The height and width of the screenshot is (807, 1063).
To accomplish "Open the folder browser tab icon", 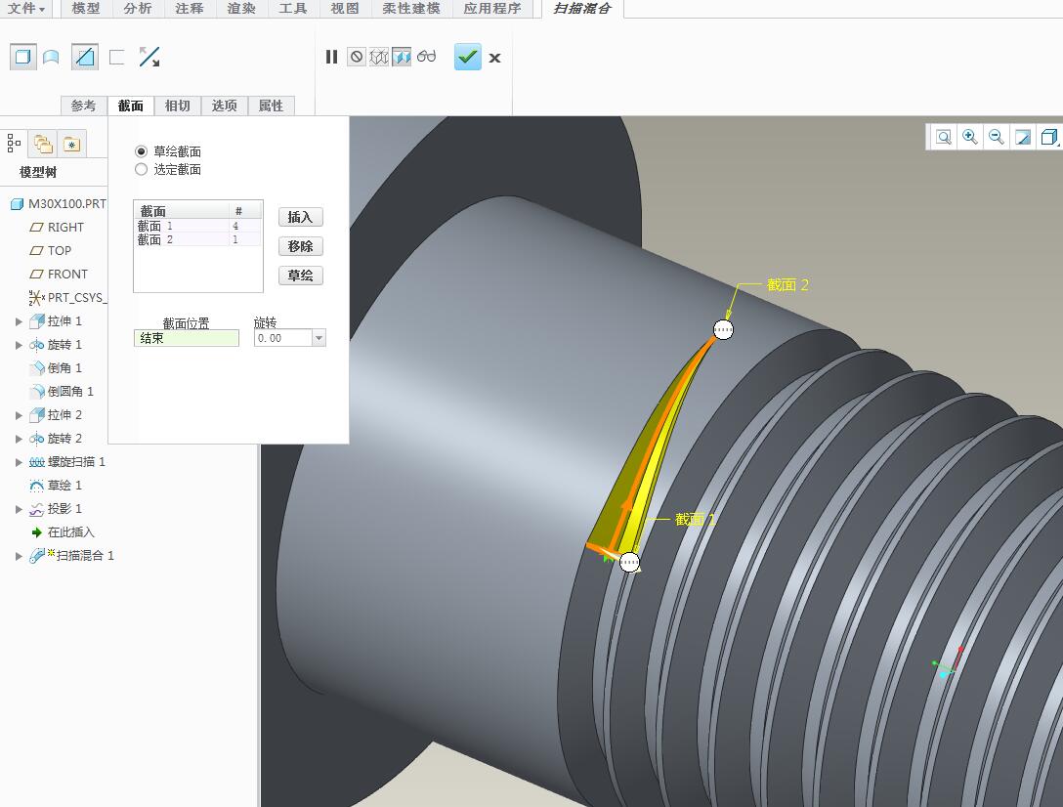I will pyautogui.click(x=43, y=143).
